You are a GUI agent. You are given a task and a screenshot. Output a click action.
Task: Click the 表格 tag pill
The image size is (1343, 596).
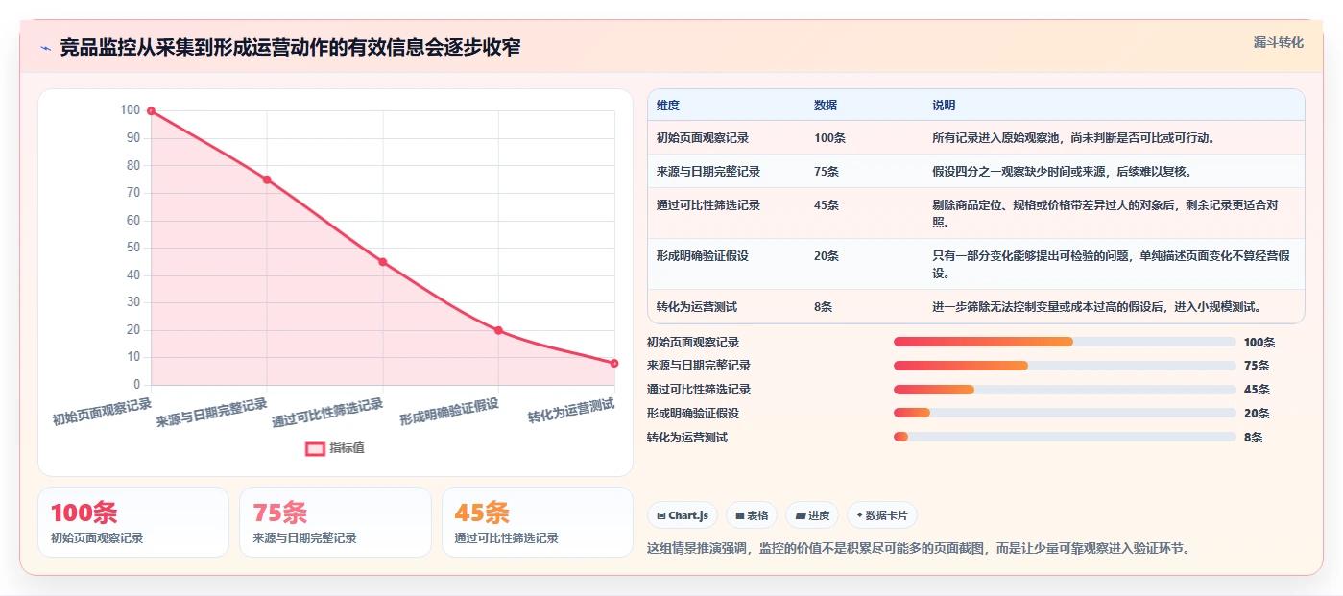pos(752,515)
